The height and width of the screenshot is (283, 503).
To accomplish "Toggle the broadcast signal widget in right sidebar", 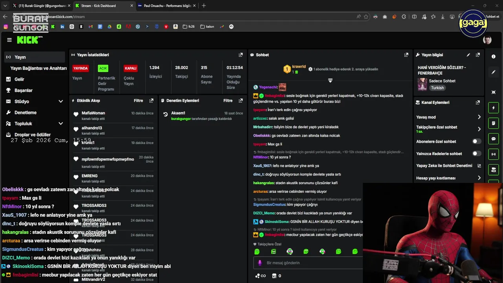I will click(x=494, y=154).
